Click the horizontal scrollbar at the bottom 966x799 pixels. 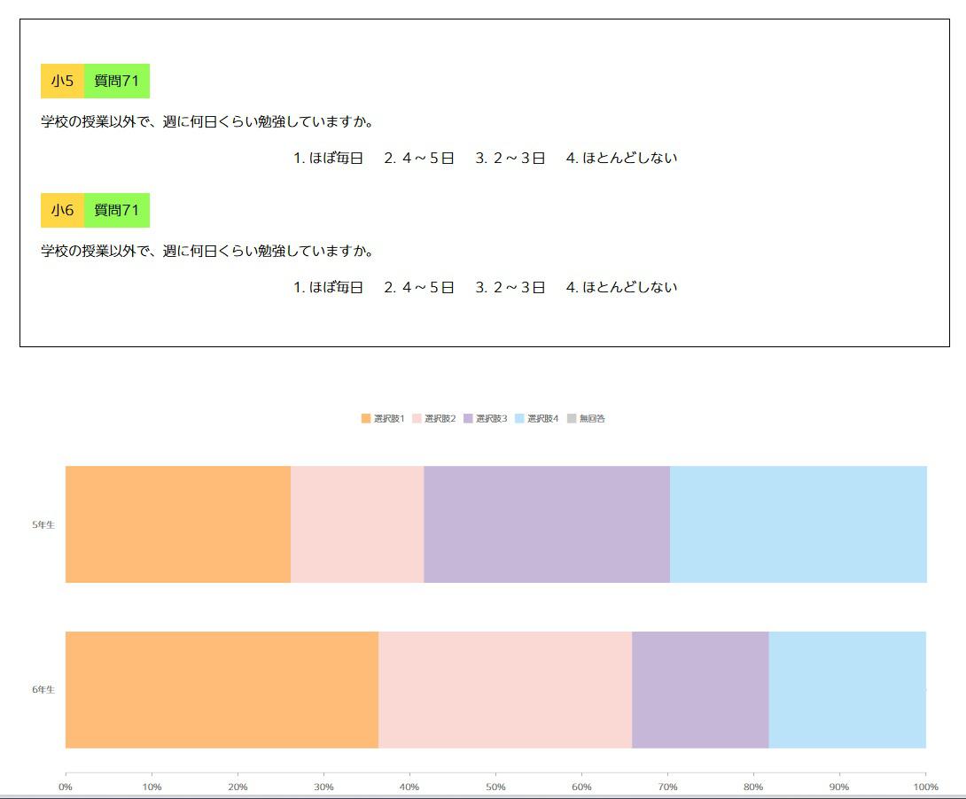pyautogui.click(x=483, y=795)
